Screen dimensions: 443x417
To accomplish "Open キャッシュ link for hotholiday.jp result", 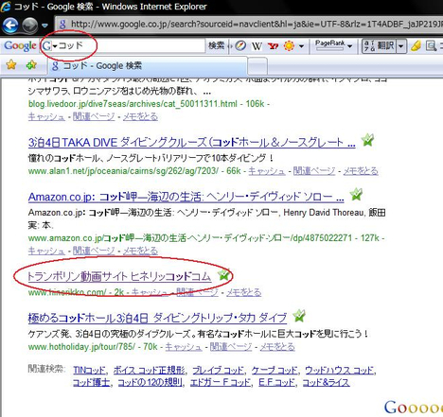I will point(184,347).
